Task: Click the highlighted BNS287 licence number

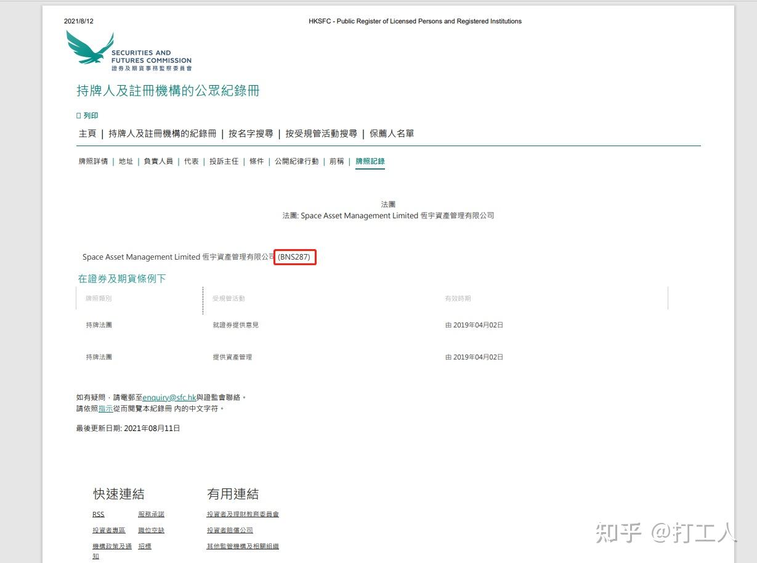Action: (294, 257)
